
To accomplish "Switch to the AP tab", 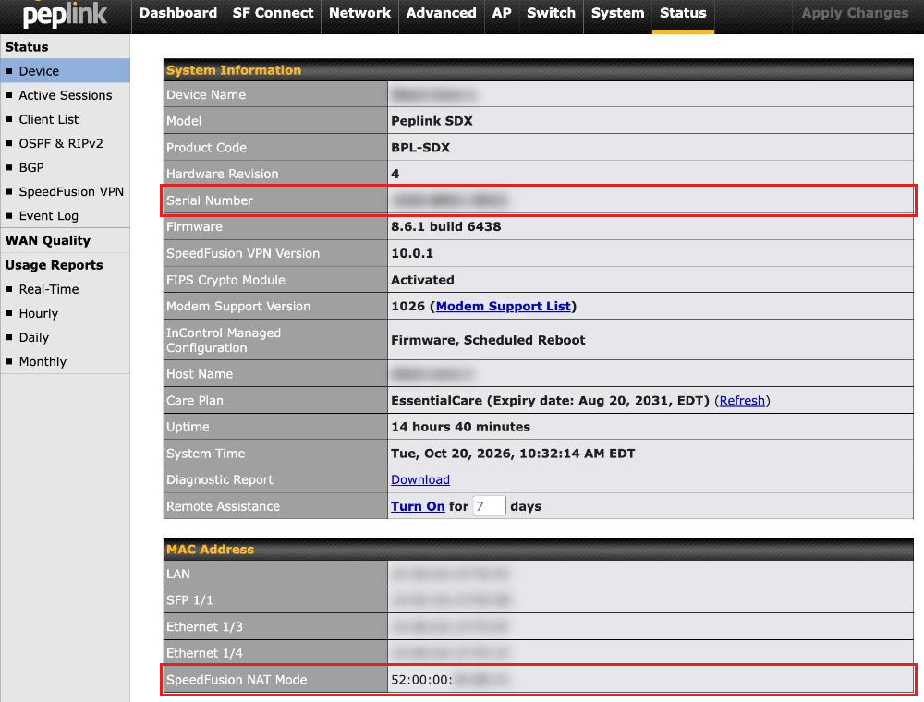I will coord(502,13).
